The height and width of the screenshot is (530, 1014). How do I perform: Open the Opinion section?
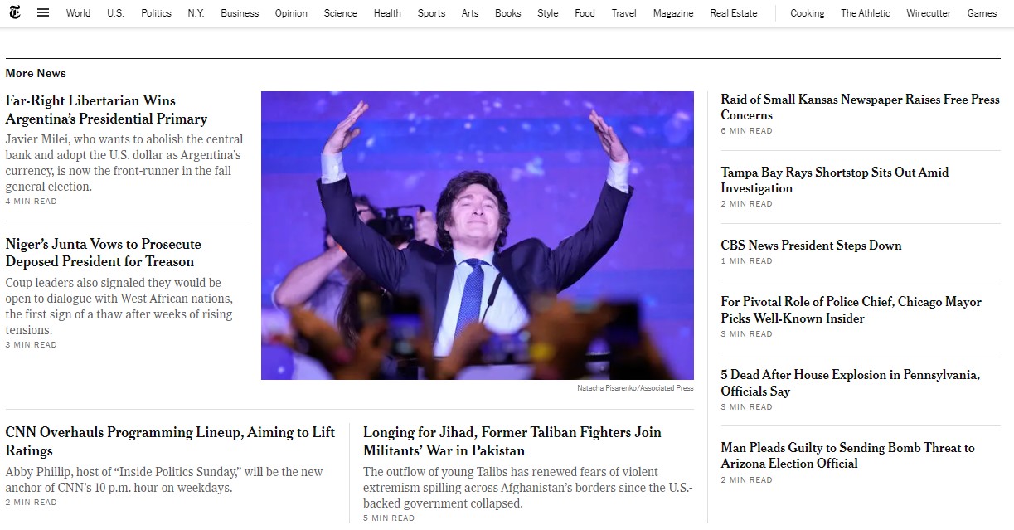tap(291, 13)
